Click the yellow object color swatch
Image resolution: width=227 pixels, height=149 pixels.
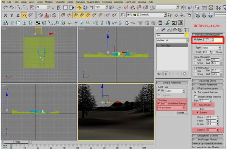[x=187, y=35]
